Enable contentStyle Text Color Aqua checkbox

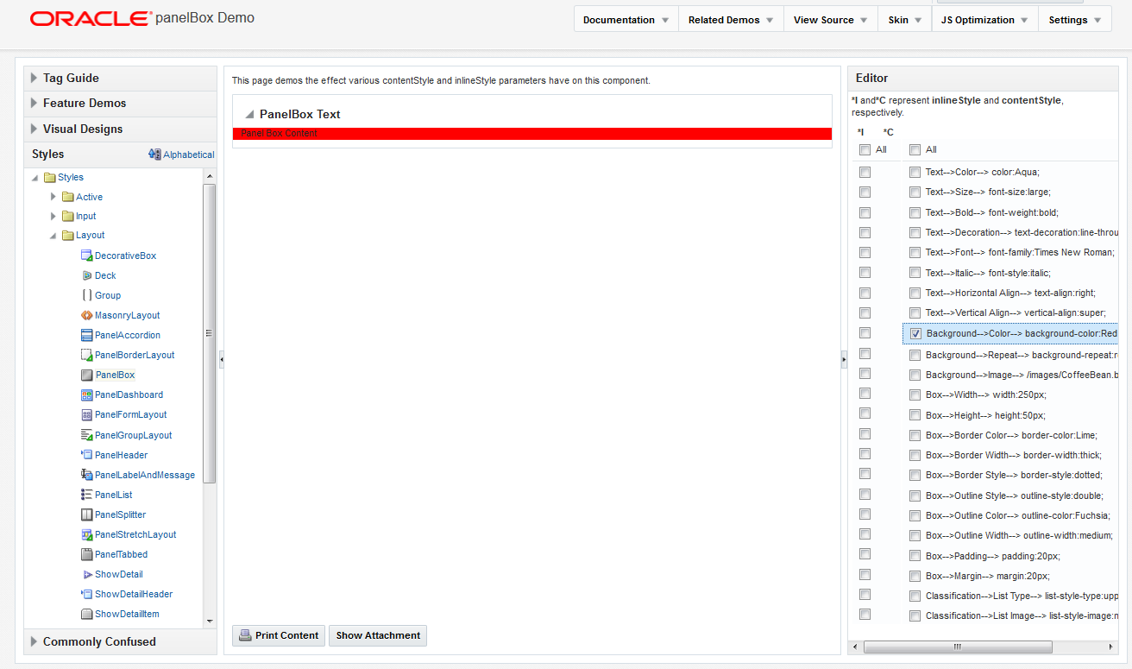click(x=915, y=172)
